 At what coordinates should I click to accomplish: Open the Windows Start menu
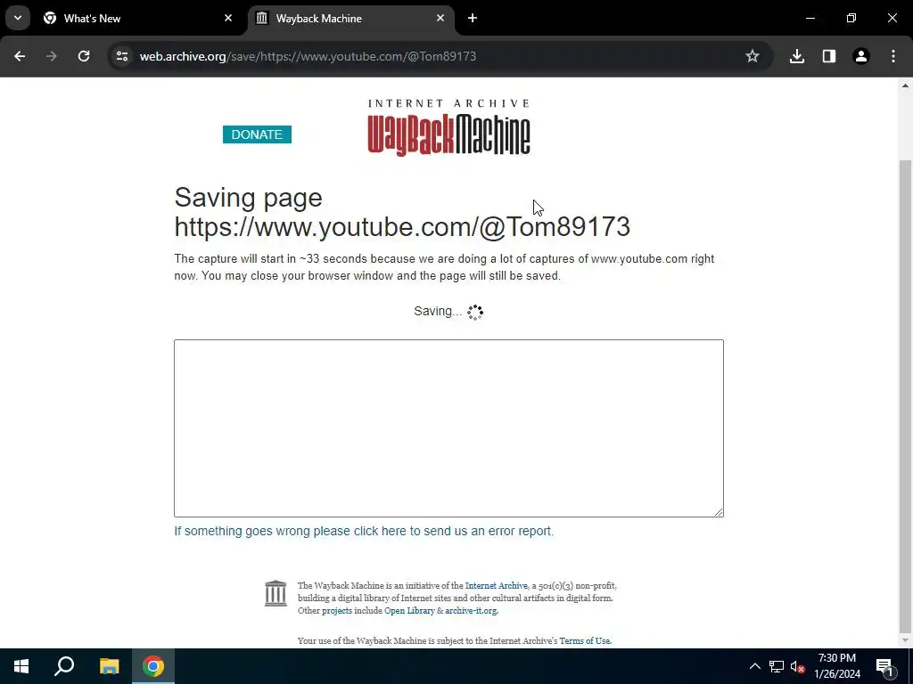(21, 666)
